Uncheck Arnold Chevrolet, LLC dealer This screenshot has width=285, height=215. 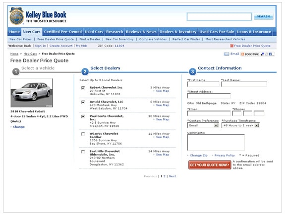click(x=83, y=102)
